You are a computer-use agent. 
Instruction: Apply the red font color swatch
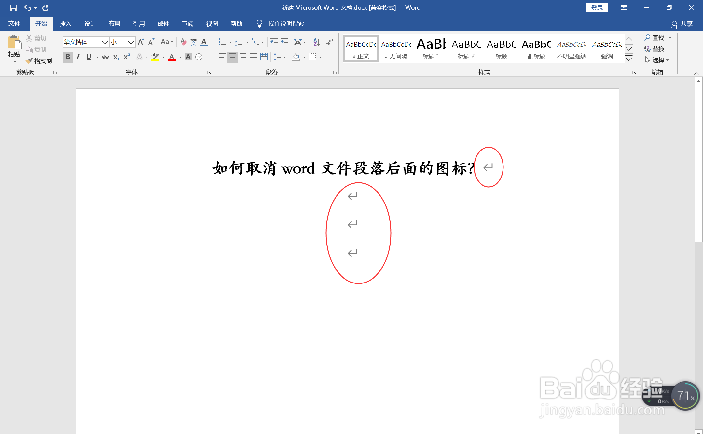[x=172, y=57]
